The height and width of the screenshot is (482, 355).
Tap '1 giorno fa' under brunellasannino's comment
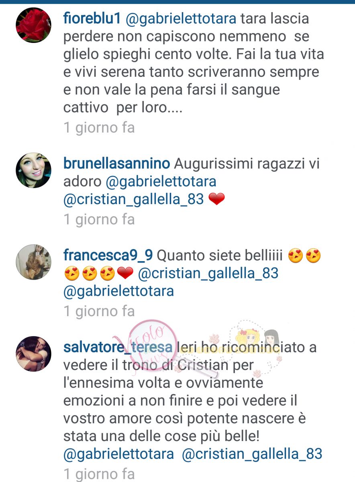pyautogui.click(x=99, y=220)
